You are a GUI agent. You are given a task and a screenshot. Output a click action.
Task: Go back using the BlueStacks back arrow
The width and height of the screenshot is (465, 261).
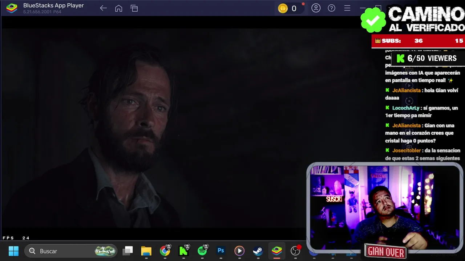pyautogui.click(x=103, y=8)
